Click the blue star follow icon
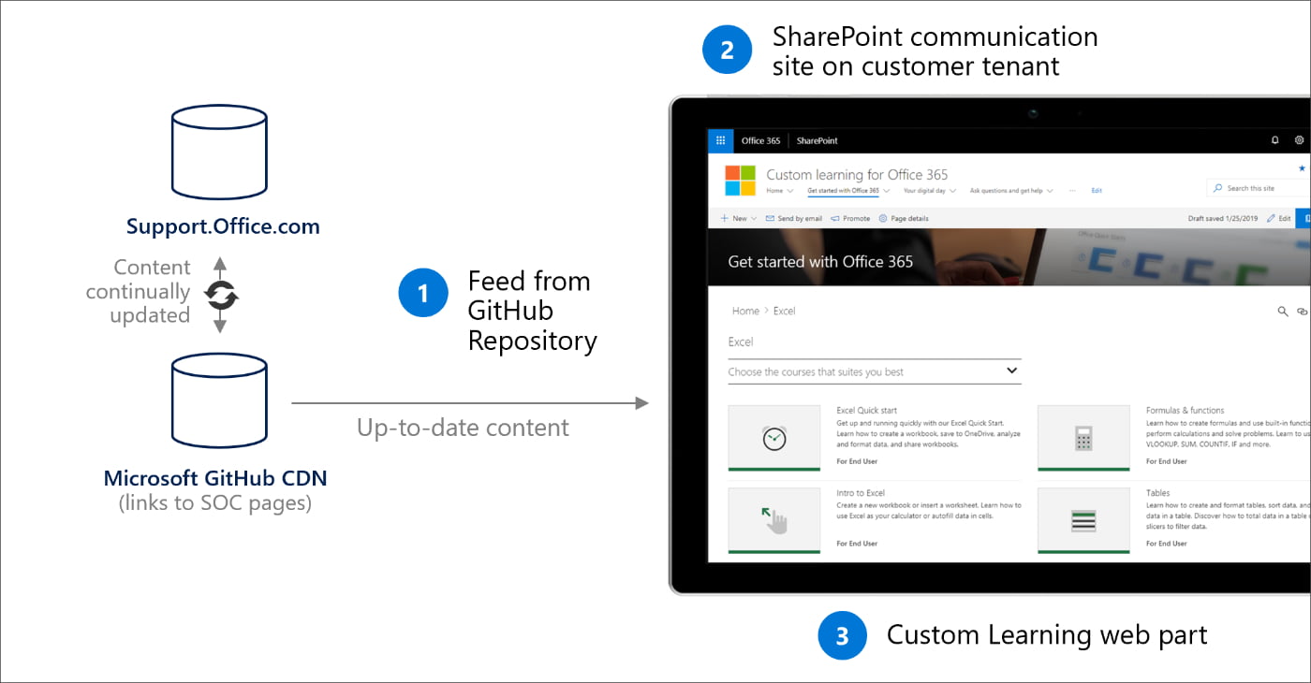Image resolution: width=1311 pixels, height=683 pixels. click(1301, 168)
